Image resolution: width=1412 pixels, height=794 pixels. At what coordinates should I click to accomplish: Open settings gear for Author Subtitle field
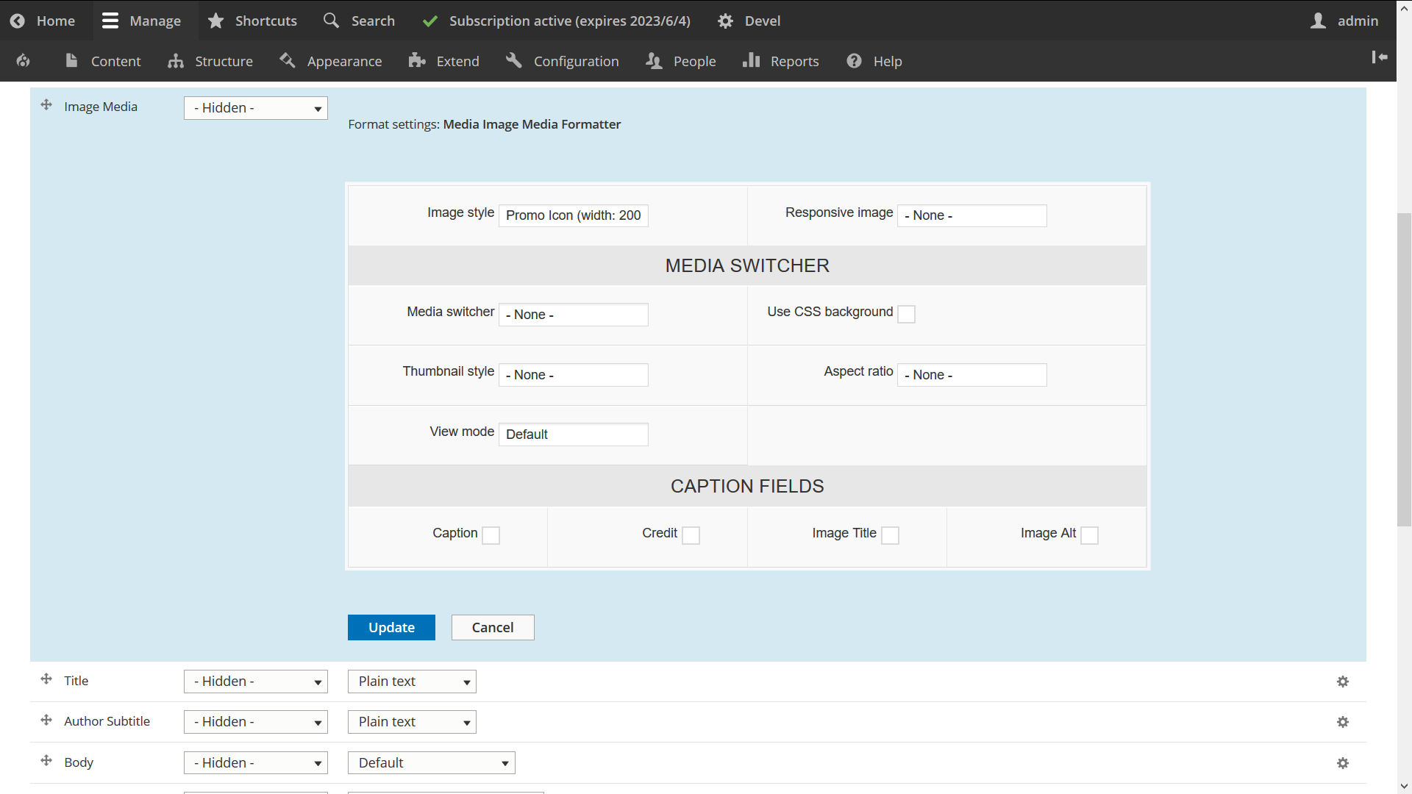[1343, 722]
